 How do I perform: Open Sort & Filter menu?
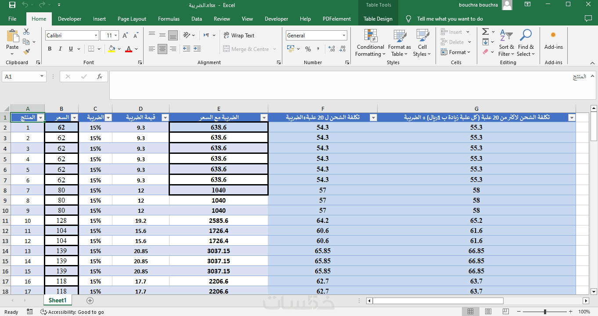coord(506,43)
